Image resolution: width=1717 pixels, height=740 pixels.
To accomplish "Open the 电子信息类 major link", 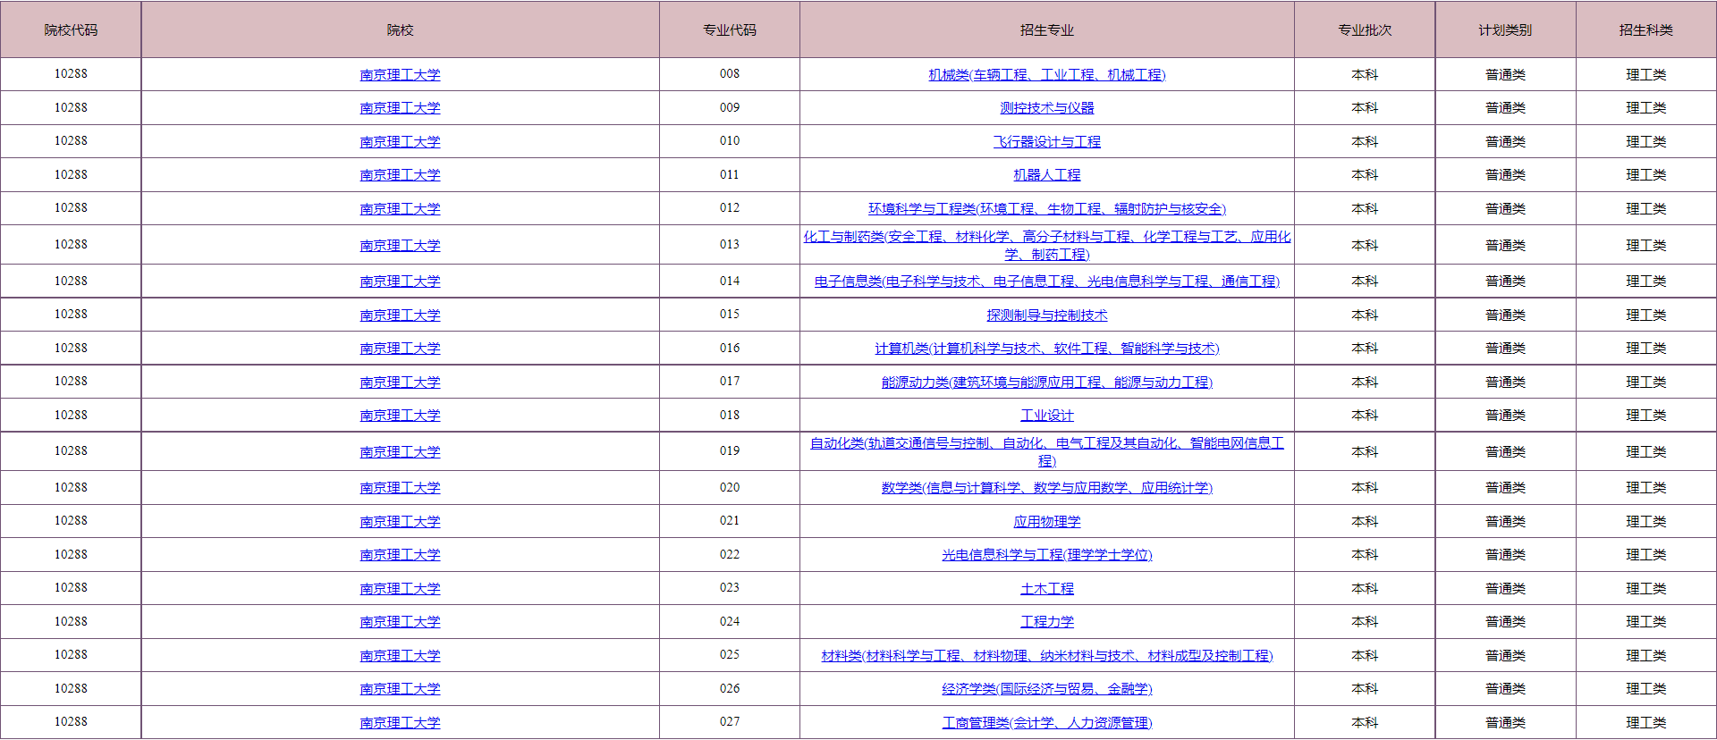I will pos(1046,282).
